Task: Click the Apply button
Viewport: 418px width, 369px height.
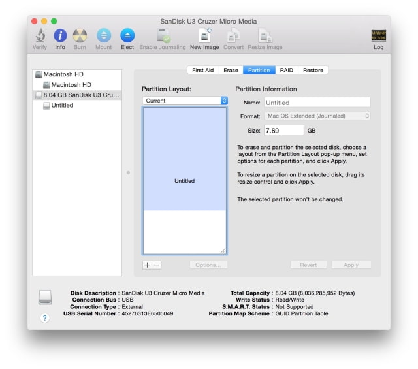Action: tap(351, 265)
